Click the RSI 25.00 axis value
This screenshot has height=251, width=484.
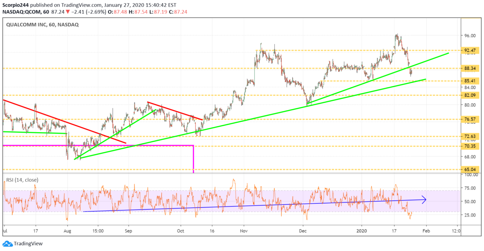pos(469,215)
